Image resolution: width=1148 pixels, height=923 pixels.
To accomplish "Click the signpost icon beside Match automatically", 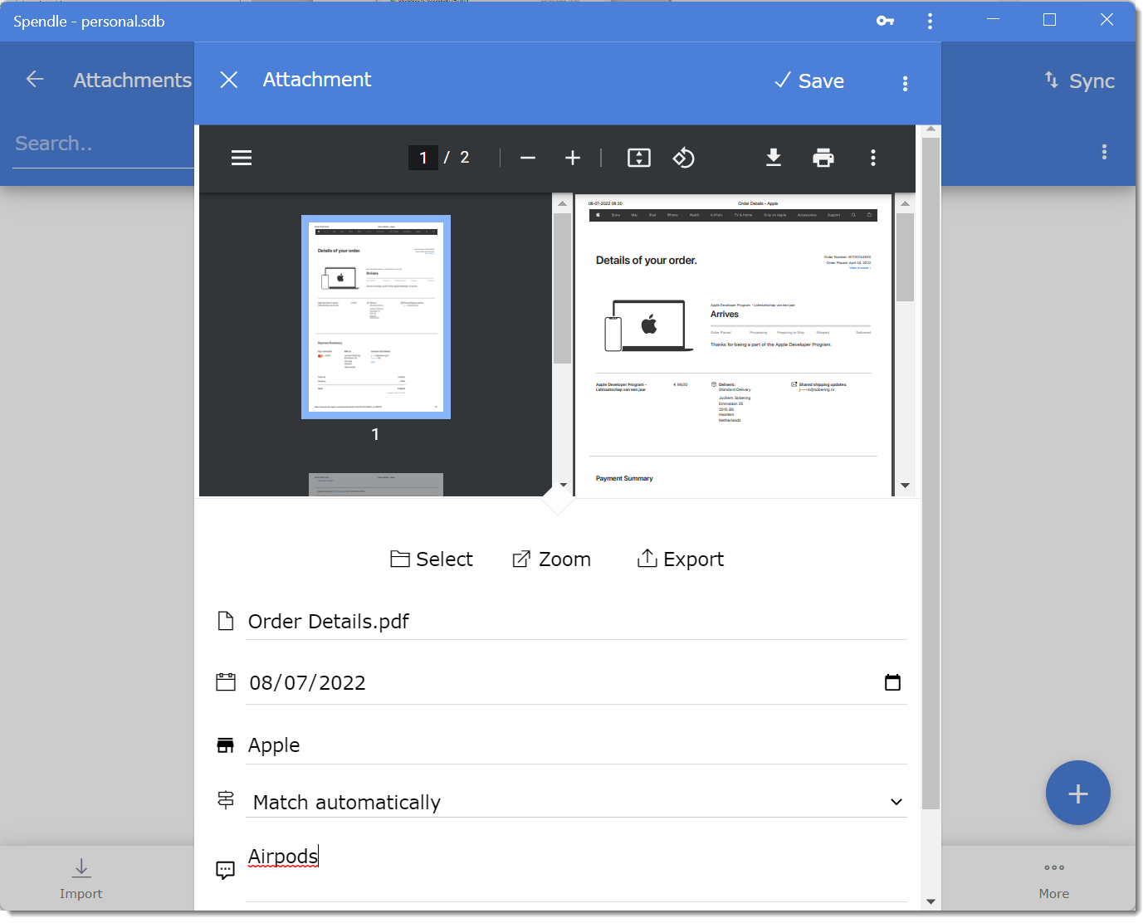I will [x=226, y=800].
